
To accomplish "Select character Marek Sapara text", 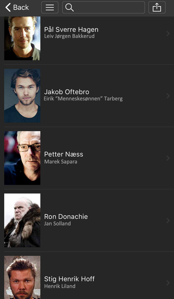I will point(61,162).
